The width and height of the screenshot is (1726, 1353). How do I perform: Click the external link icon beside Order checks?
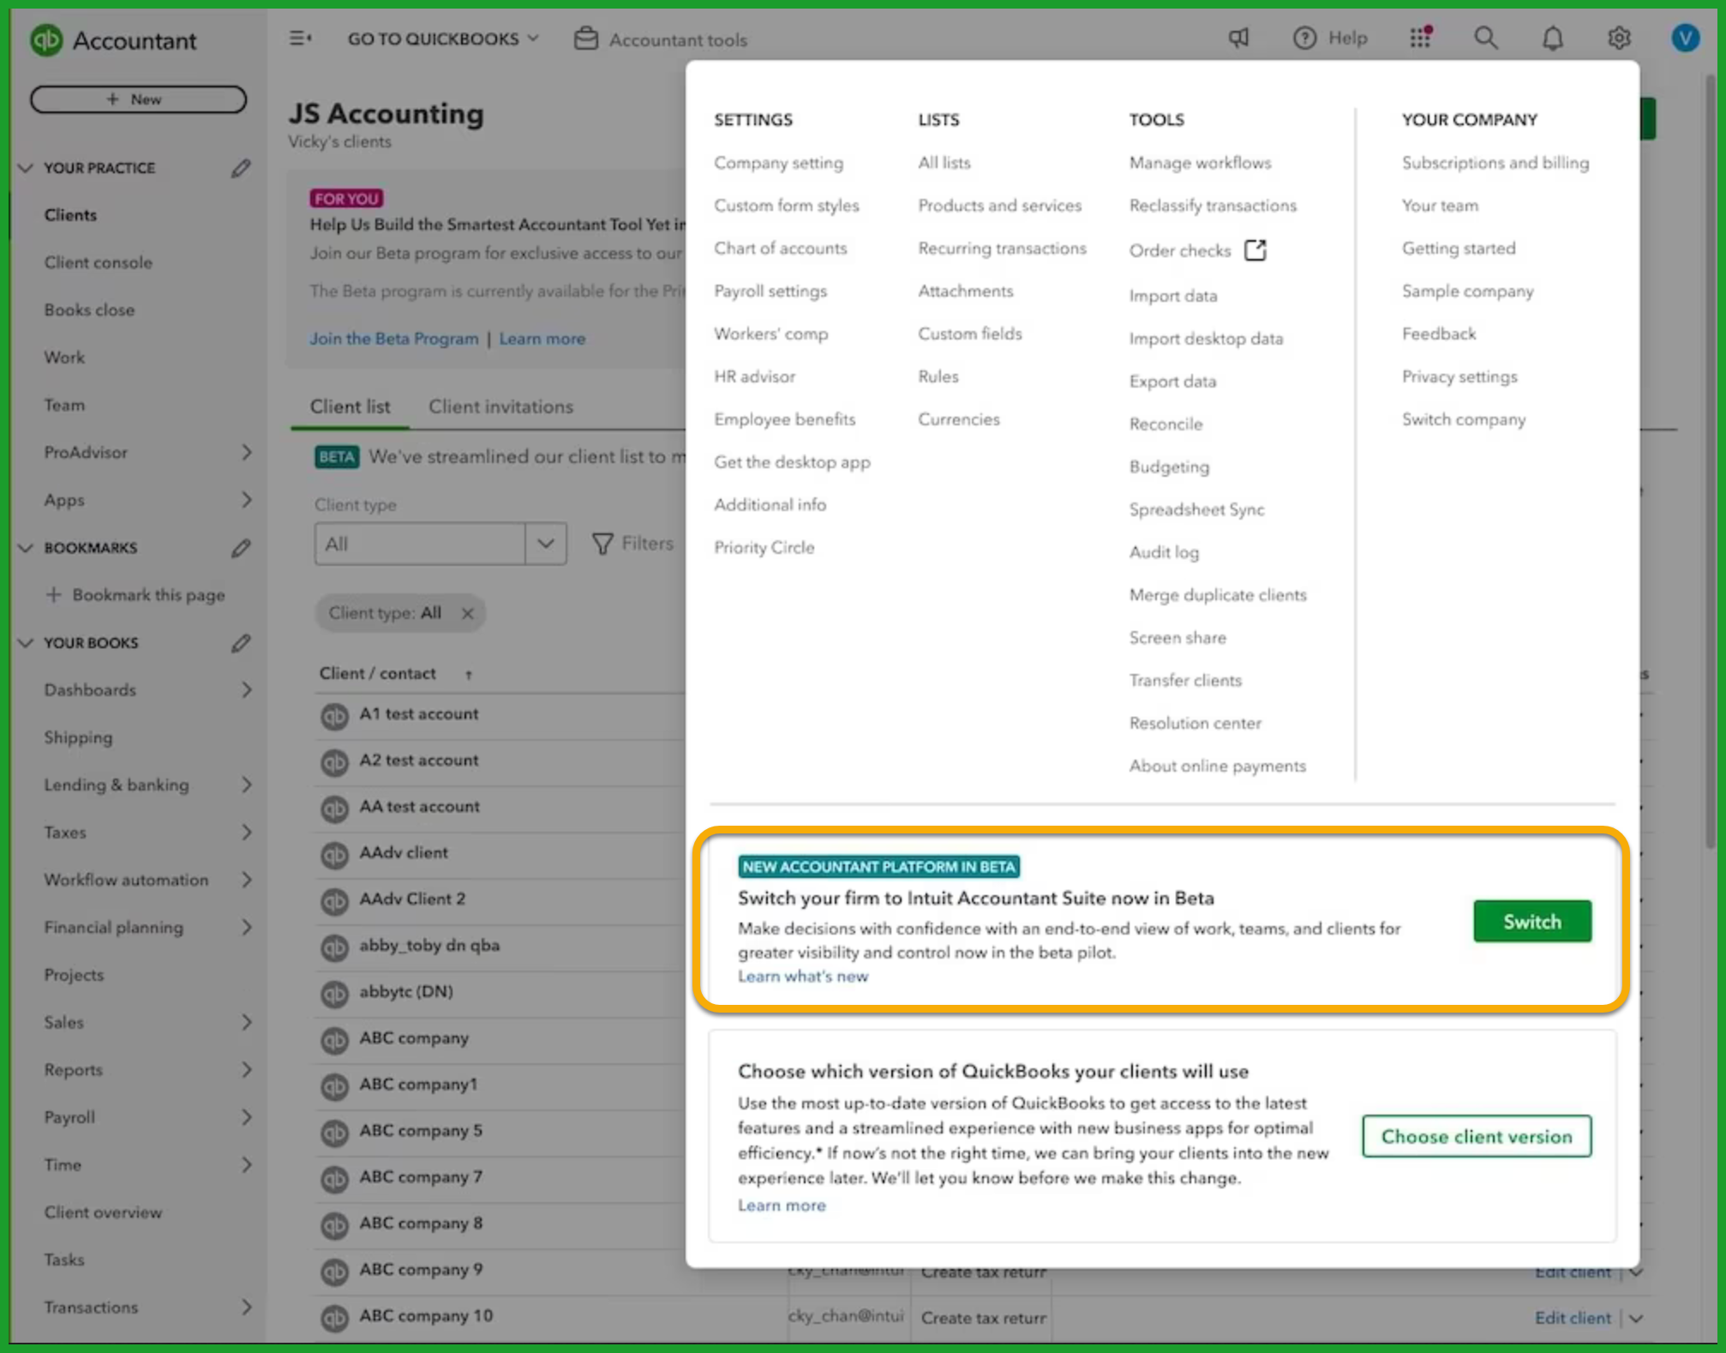1255,250
